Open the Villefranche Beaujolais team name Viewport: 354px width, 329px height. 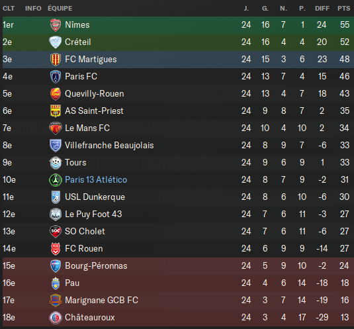coord(109,146)
